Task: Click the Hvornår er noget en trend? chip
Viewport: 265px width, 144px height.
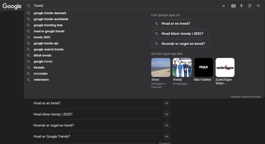Action: coord(181,44)
